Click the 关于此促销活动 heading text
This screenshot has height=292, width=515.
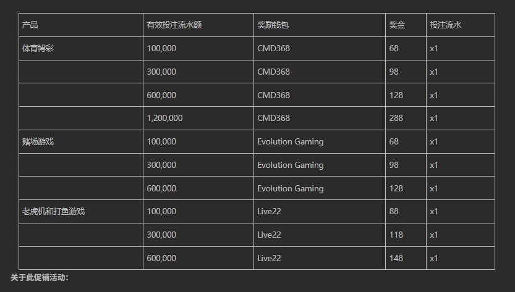pos(40,277)
